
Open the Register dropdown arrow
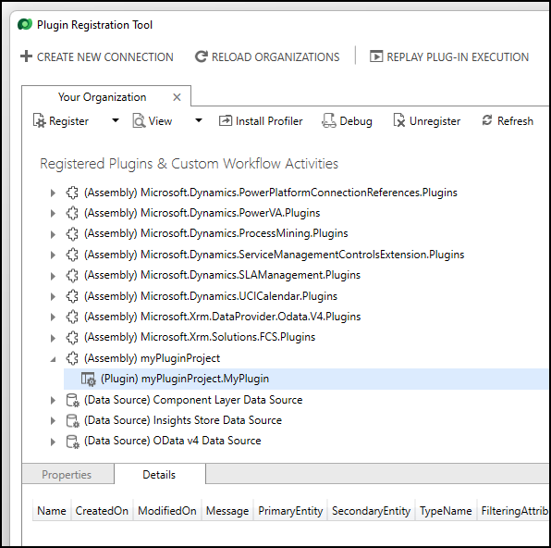tap(116, 120)
